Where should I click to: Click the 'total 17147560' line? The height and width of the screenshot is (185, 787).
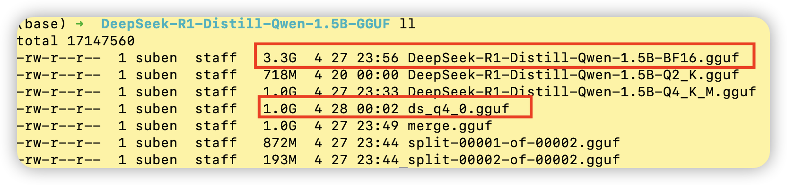point(76,41)
